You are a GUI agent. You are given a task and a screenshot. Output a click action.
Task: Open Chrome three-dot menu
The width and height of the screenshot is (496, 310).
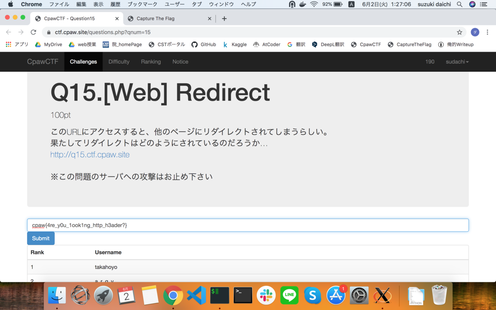[x=488, y=32]
